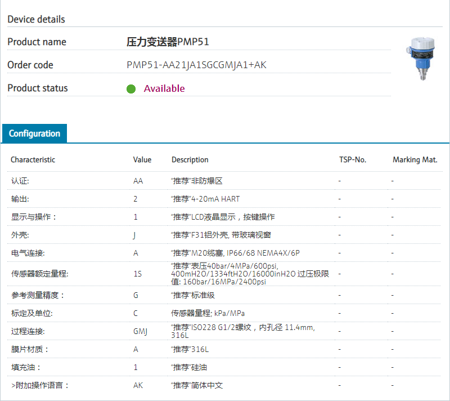Select the order code PMP51-AA21JA1SGCGMJA1+AK
This screenshot has height=401, width=450.
click(x=196, y=65)
